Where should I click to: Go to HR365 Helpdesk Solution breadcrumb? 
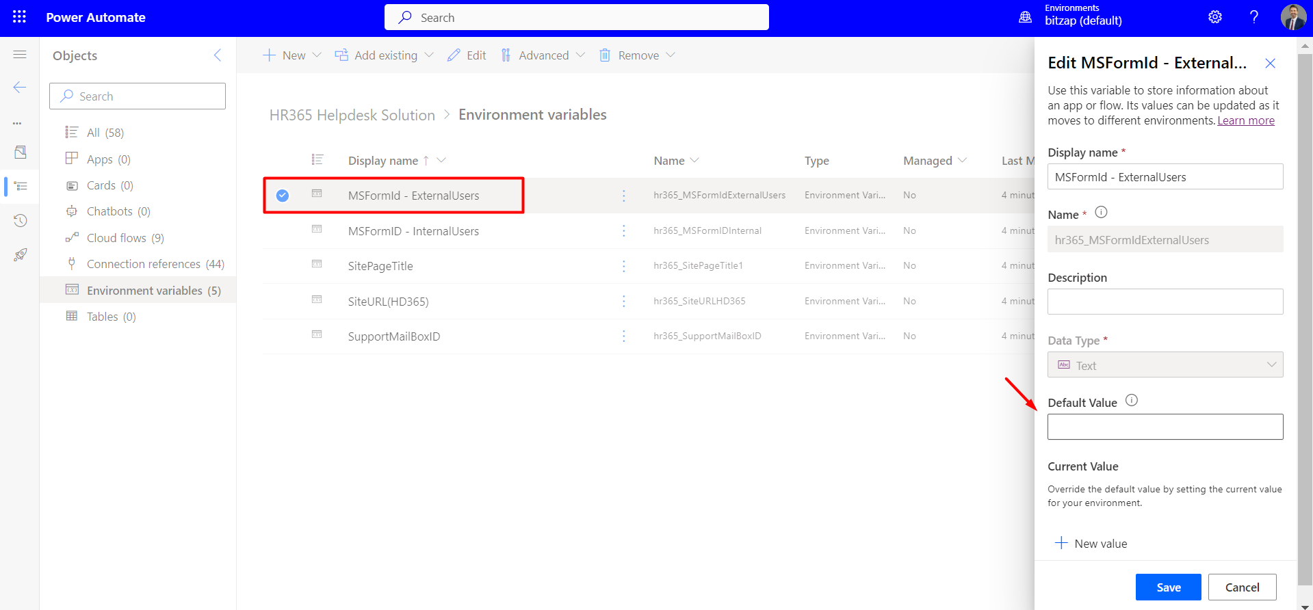pyautogui.click(x=352, y=115)
